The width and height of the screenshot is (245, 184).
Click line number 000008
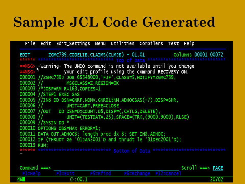tap(28, 117)
